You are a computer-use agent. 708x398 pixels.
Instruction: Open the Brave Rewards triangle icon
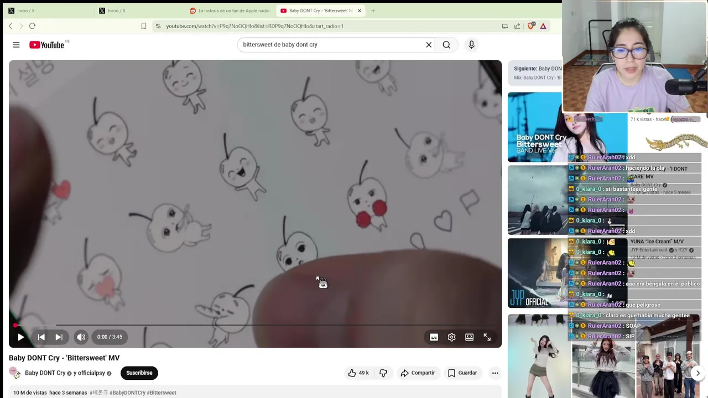point(543,26)
